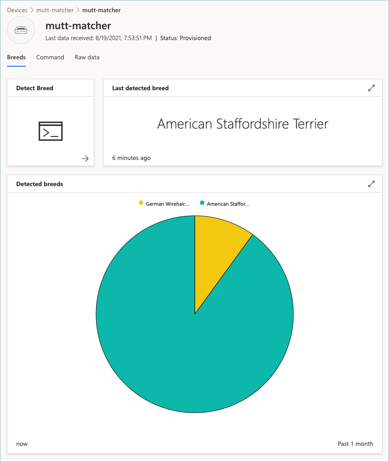Click the Last data received timestamp
Image resolution: width=389 pixels, height=462 pixels.
click(99, 38)
